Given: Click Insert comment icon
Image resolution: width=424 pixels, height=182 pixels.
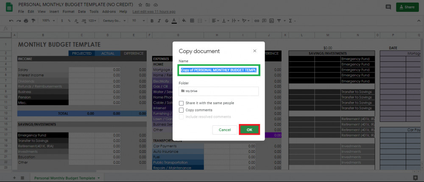Looking at the screenshot, I should tap(264, 20).
